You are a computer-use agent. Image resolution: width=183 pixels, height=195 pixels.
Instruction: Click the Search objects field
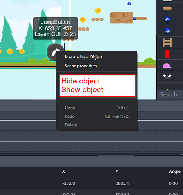click(170, 94)
